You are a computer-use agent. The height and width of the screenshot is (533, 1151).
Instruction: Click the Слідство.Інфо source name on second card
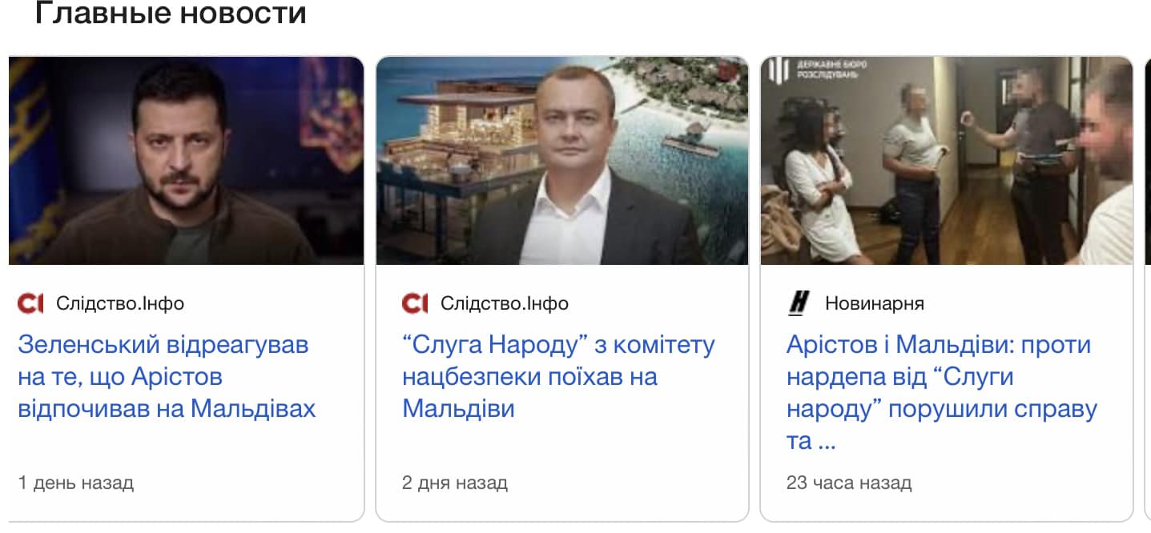point(505,304)
